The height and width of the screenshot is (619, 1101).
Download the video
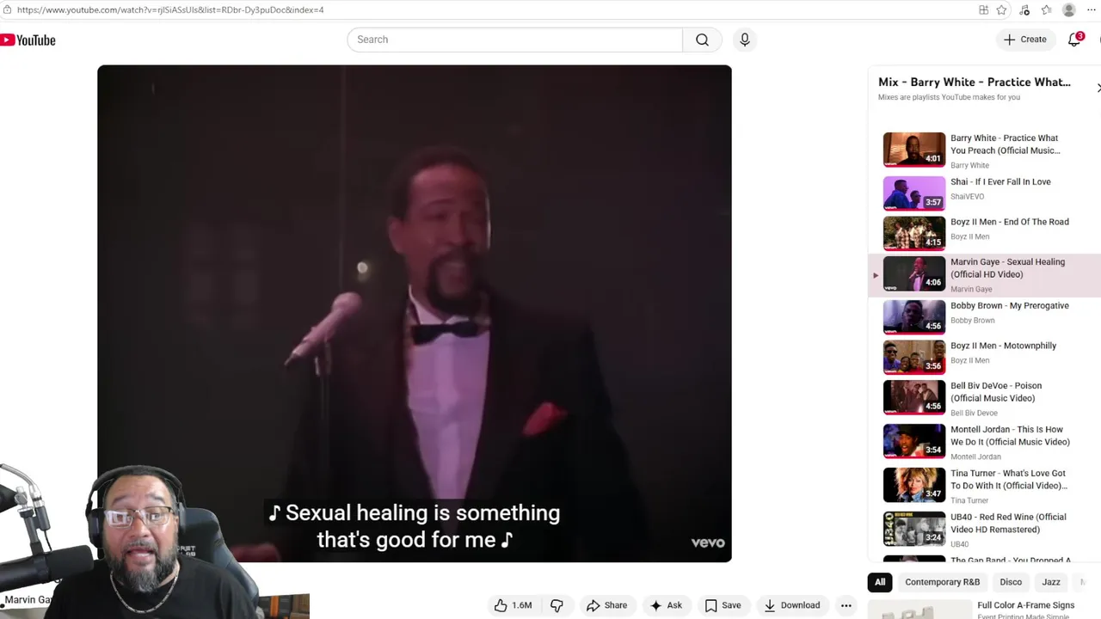click(791, 605)
